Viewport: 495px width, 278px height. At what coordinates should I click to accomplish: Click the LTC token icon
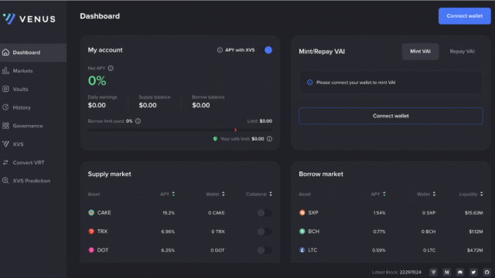302,250
